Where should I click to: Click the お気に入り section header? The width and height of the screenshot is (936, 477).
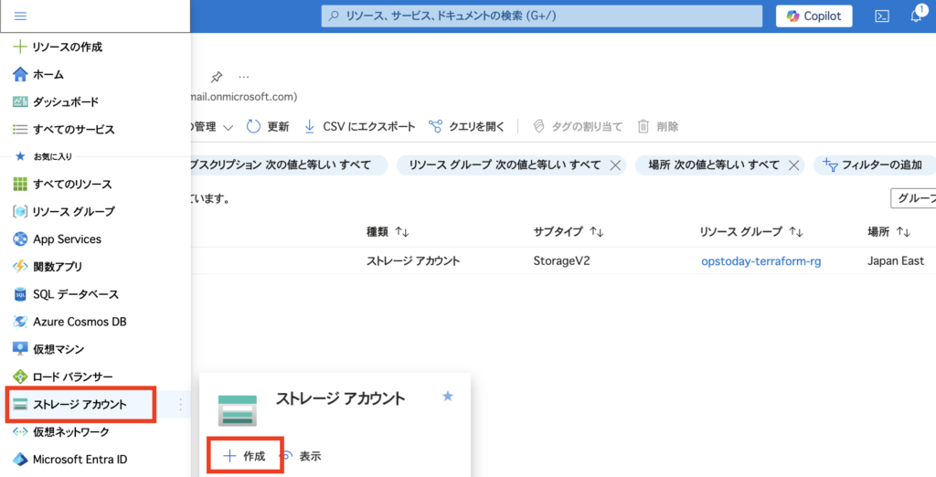52,156
